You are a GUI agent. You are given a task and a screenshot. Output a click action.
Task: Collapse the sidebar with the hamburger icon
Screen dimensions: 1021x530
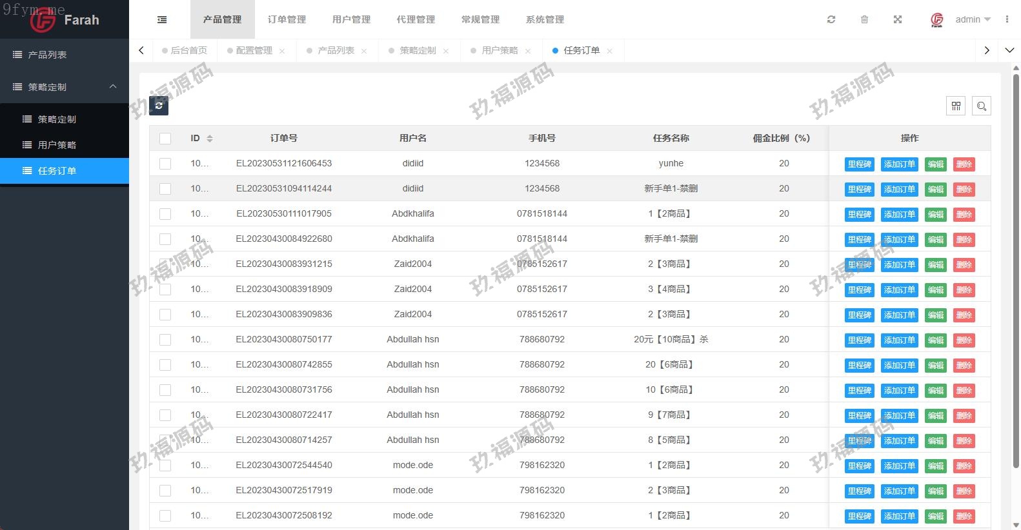point(162,20)
